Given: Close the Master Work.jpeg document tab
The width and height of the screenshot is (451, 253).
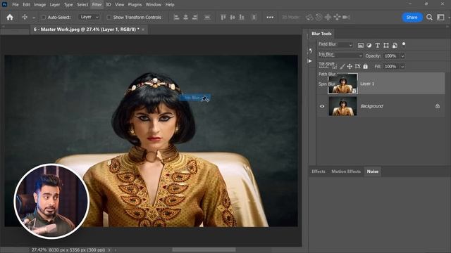Looking at the screenshot, I should tap(143, 30).
